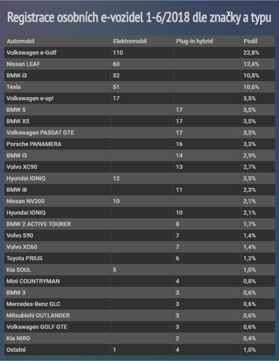Click the Automobil column header
The image size is (279, 361).
coord(20,41)
